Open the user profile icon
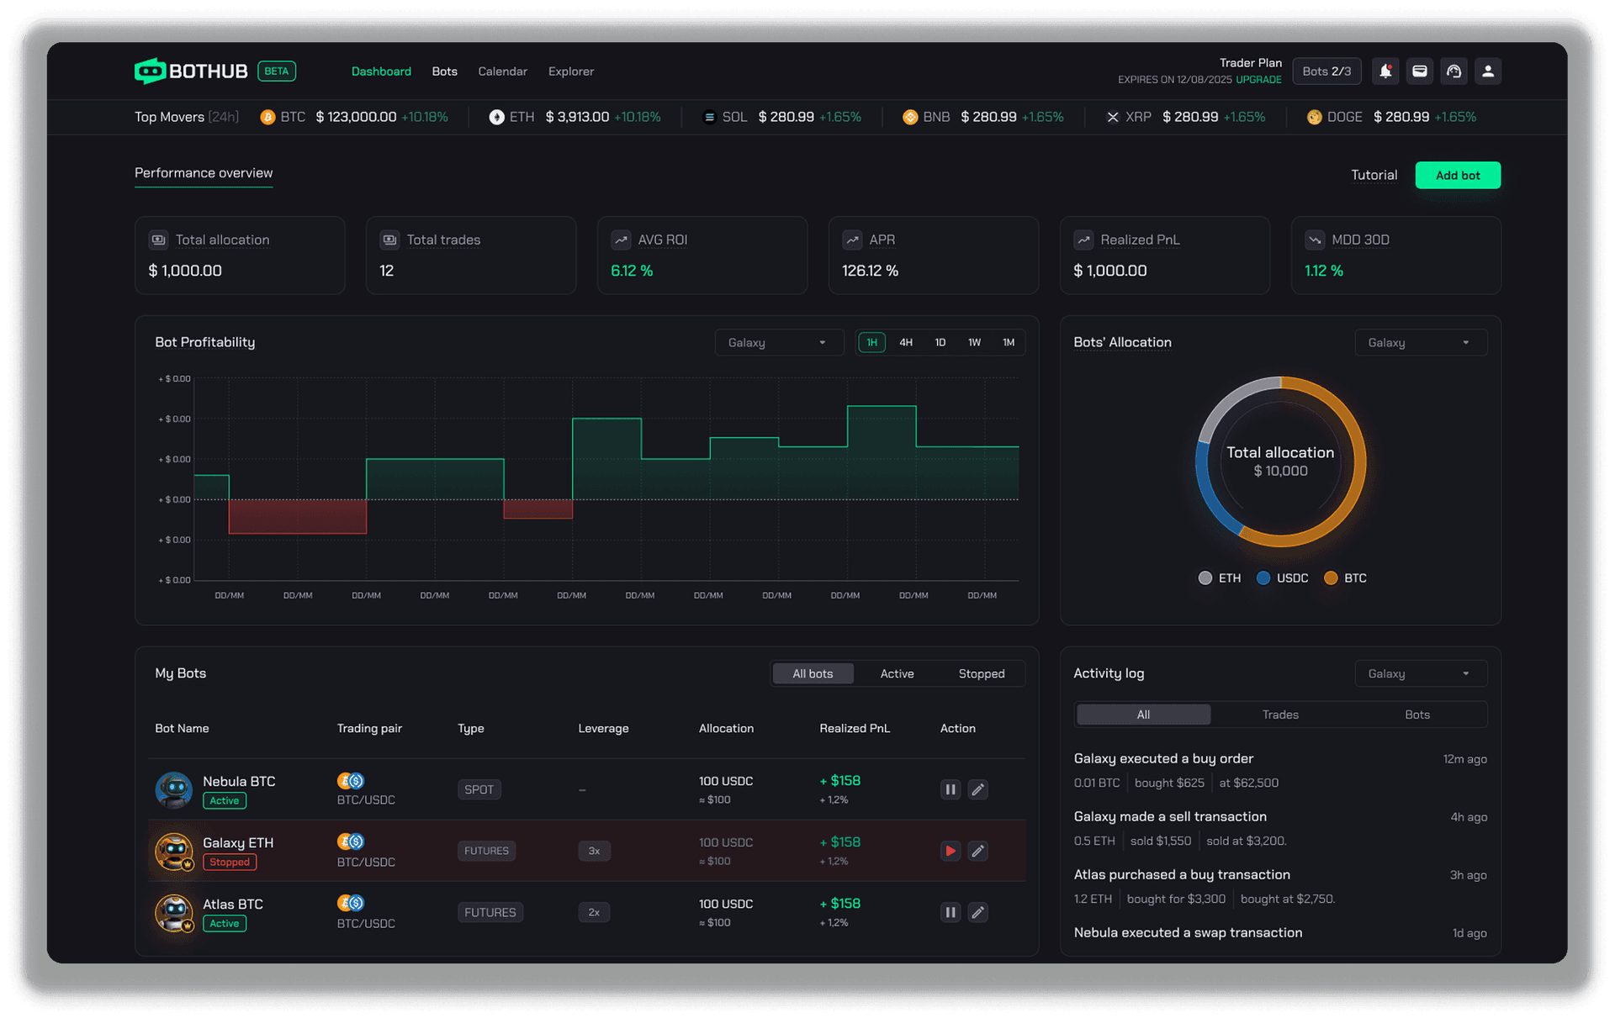 pos(1488,71)
